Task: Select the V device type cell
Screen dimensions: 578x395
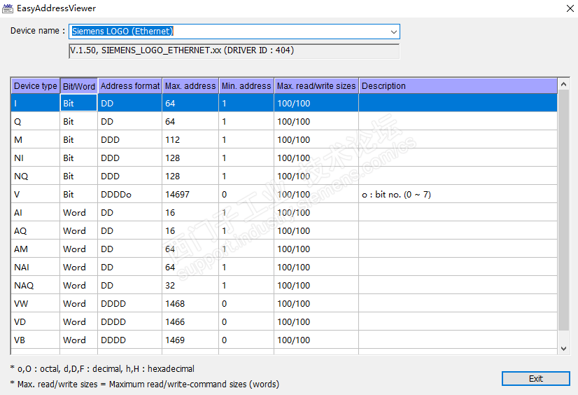Action: pos(36,195)
